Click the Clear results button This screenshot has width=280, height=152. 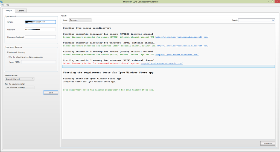tap(267, 144)
